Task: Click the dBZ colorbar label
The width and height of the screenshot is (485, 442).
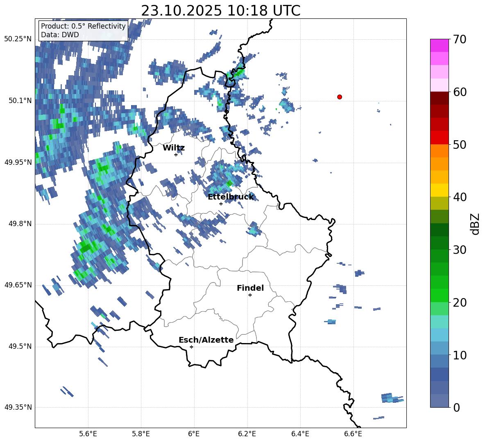Action: point(476,224)
